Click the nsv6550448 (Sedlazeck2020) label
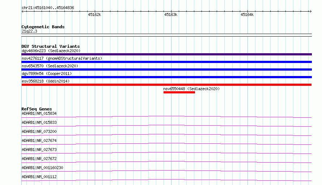This screenshot has width=322, height=185. click(x=191, y=89)
